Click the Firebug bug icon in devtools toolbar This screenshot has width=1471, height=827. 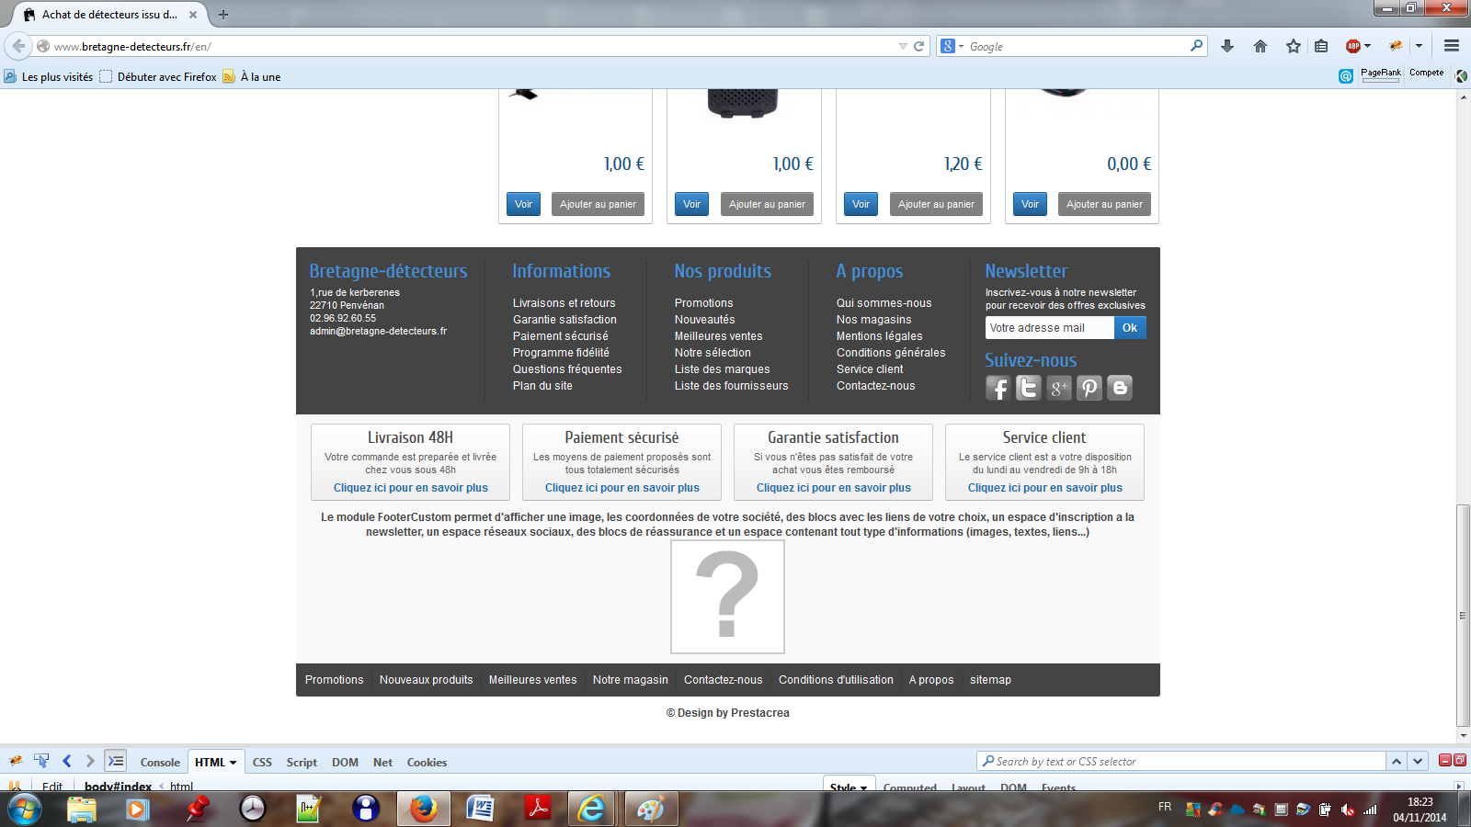pyautogui.click(x=16, y=761)
